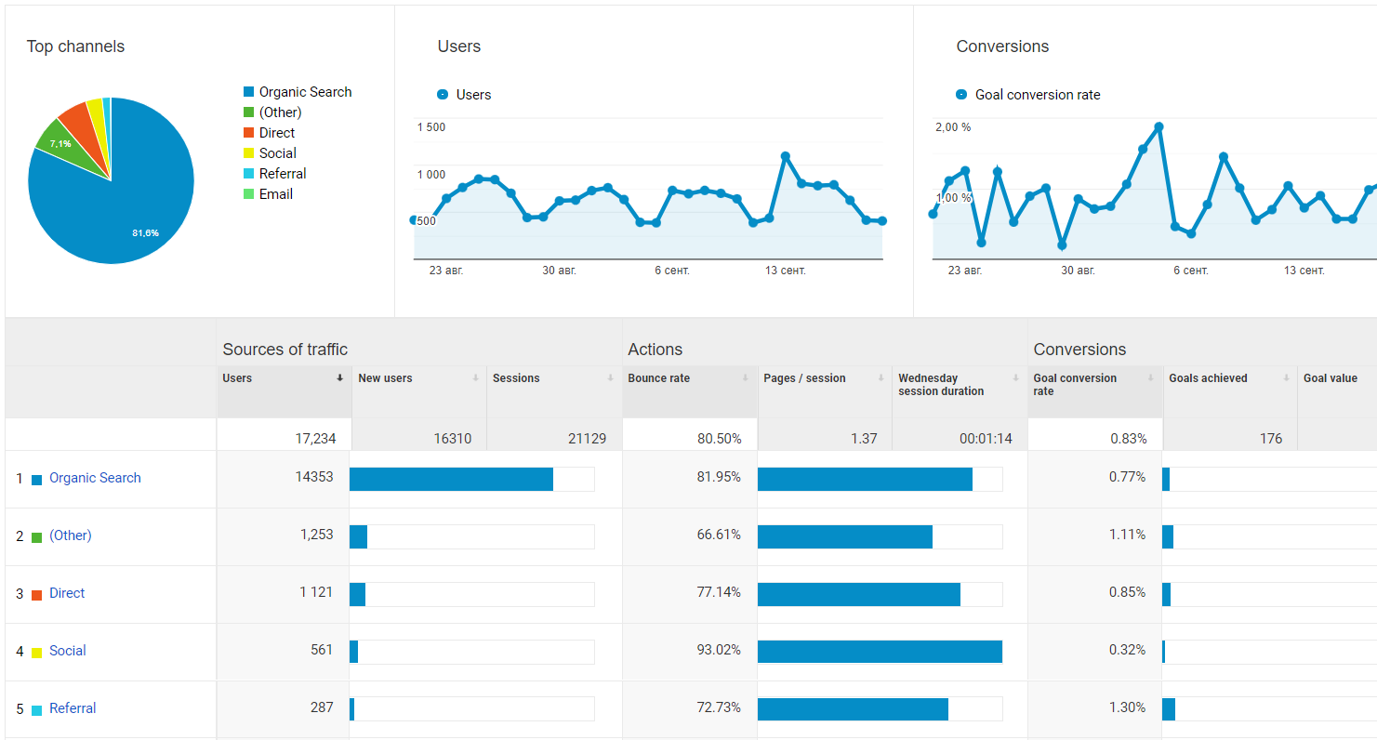Open the Organic Search channel link
This screenshot has width=1377, height=740.
click(94, 478)
